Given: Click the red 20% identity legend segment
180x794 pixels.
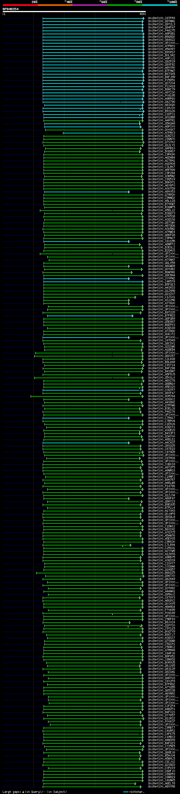Looking at the screenshot, I should point(20,5).
